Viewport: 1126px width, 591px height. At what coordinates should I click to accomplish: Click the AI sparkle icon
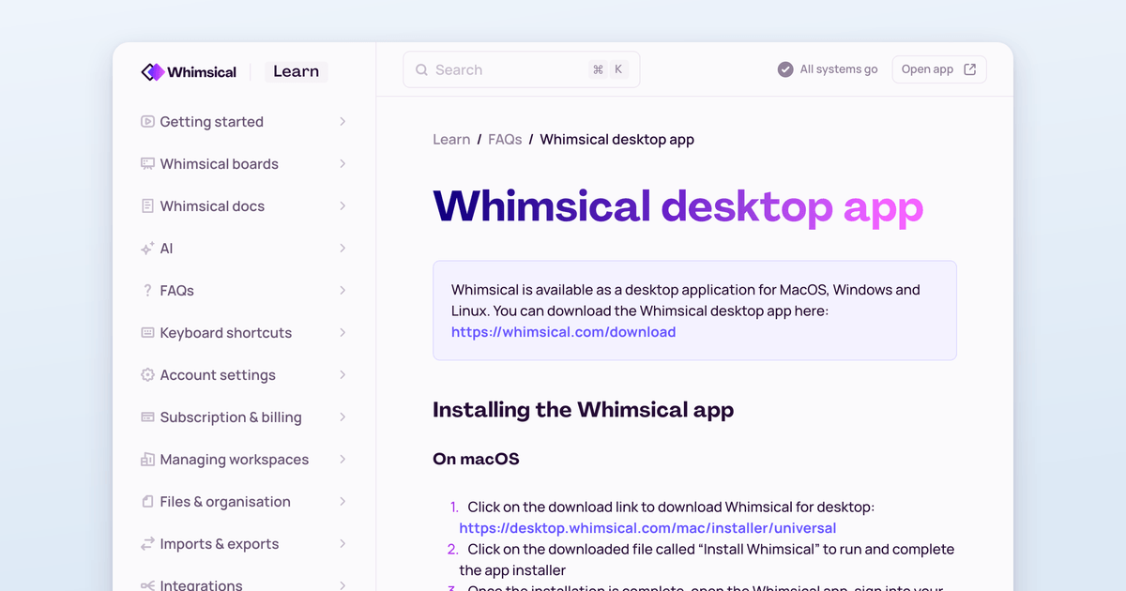[147, 248]
